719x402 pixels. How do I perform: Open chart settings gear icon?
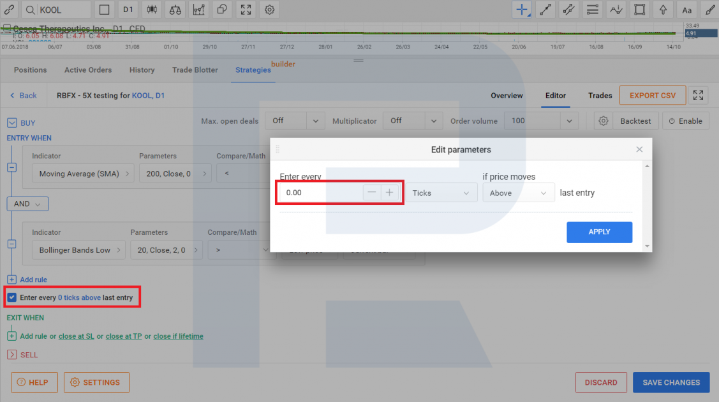[x=269, y=10]
